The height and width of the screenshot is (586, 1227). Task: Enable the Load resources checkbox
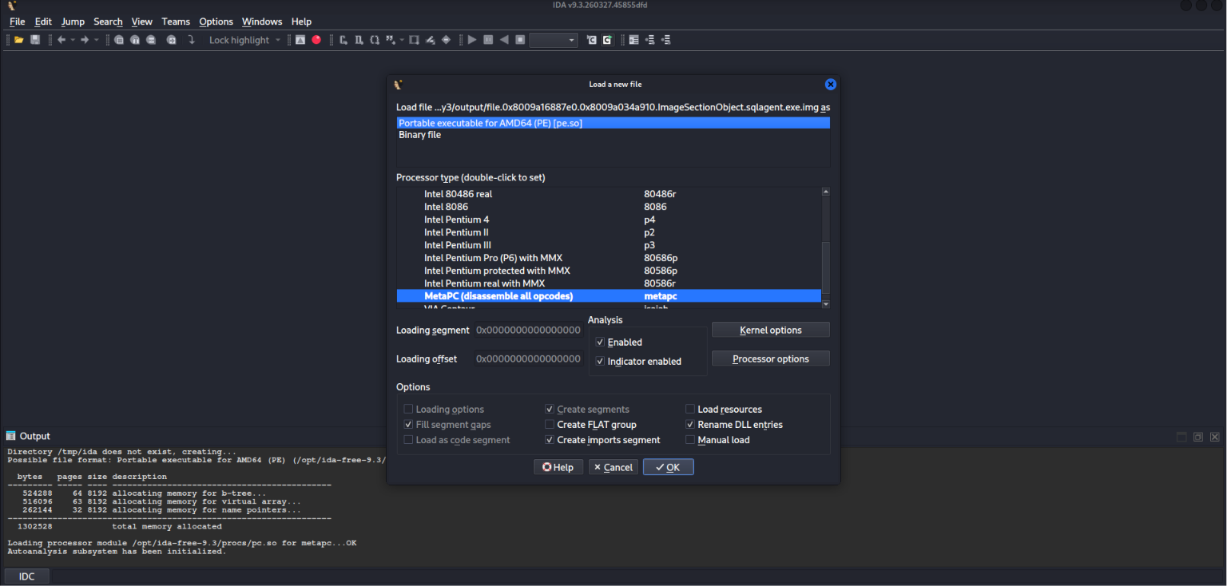[690, 409]
